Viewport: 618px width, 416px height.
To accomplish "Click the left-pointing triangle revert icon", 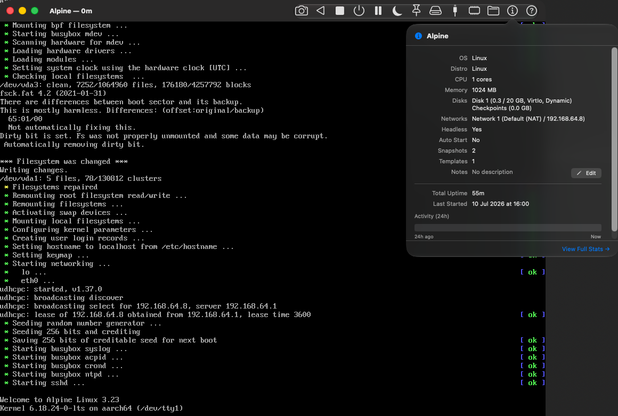I will point(320,11).
